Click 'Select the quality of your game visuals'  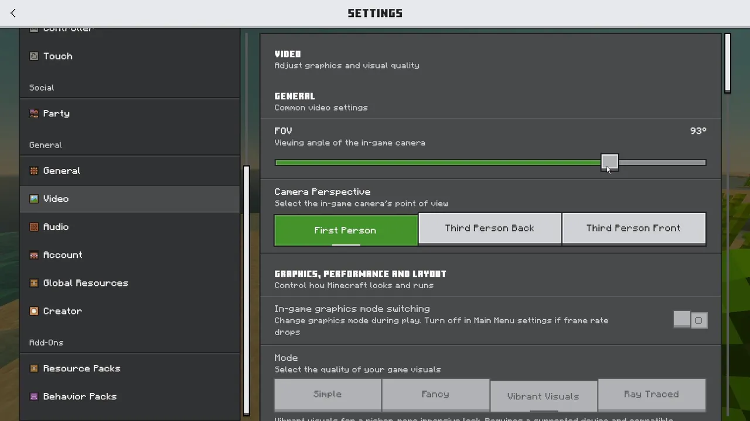357,370
